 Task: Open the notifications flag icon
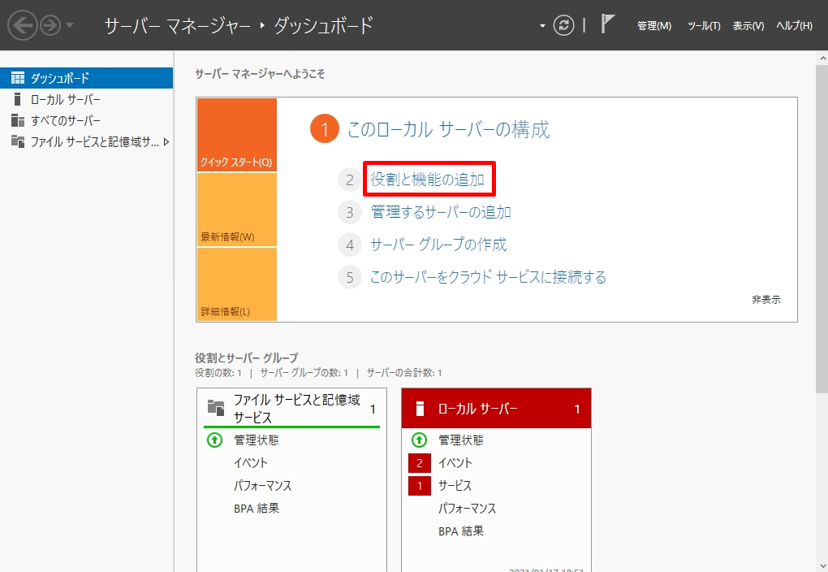[x=607, y=24]
